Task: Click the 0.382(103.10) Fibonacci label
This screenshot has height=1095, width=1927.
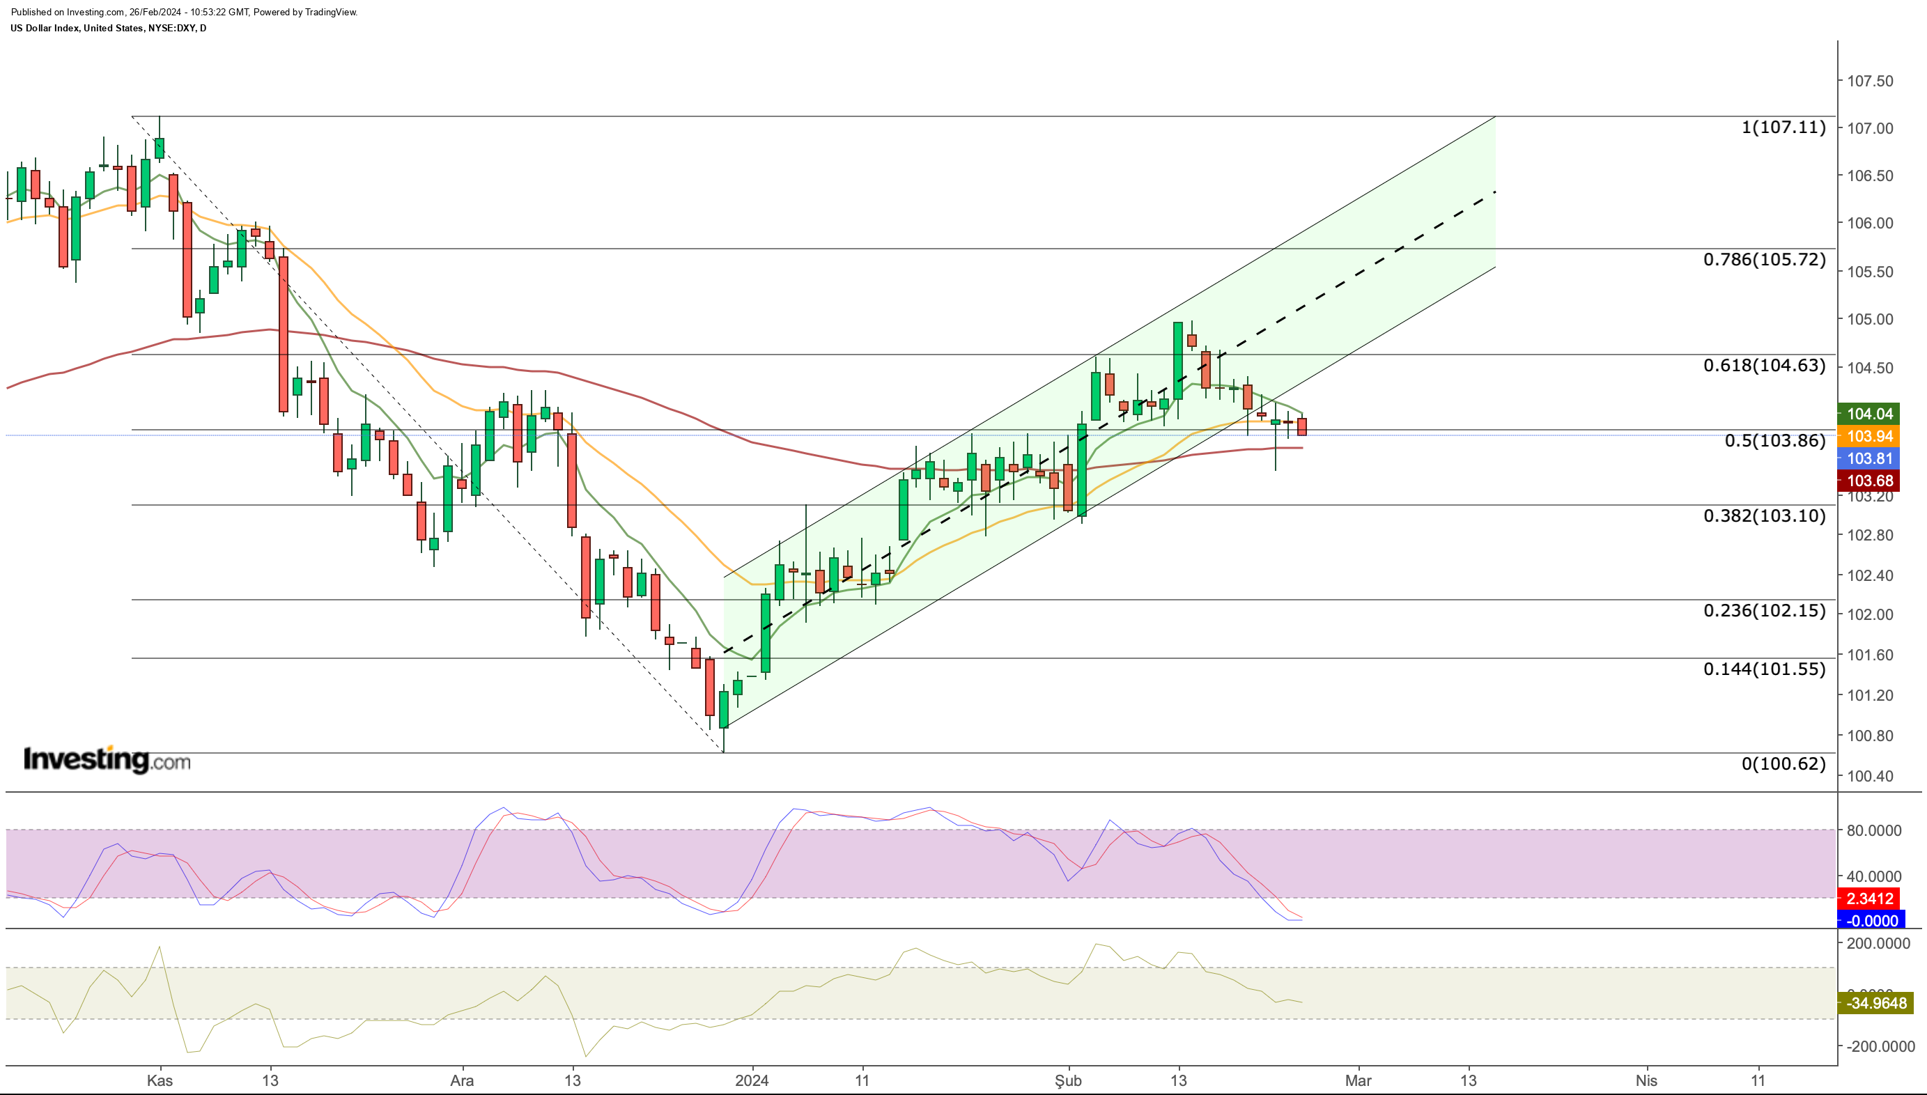Action: [x=1764, y=516]
